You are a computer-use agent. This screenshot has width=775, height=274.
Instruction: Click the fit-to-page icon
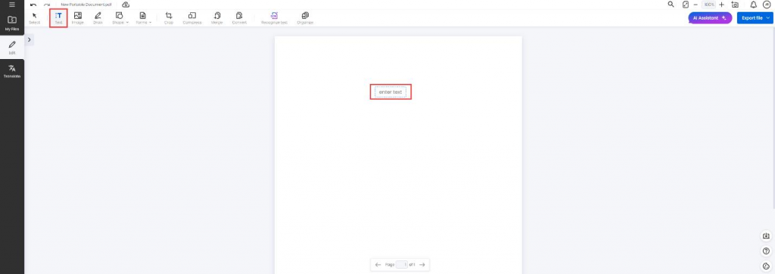(686, 5)
